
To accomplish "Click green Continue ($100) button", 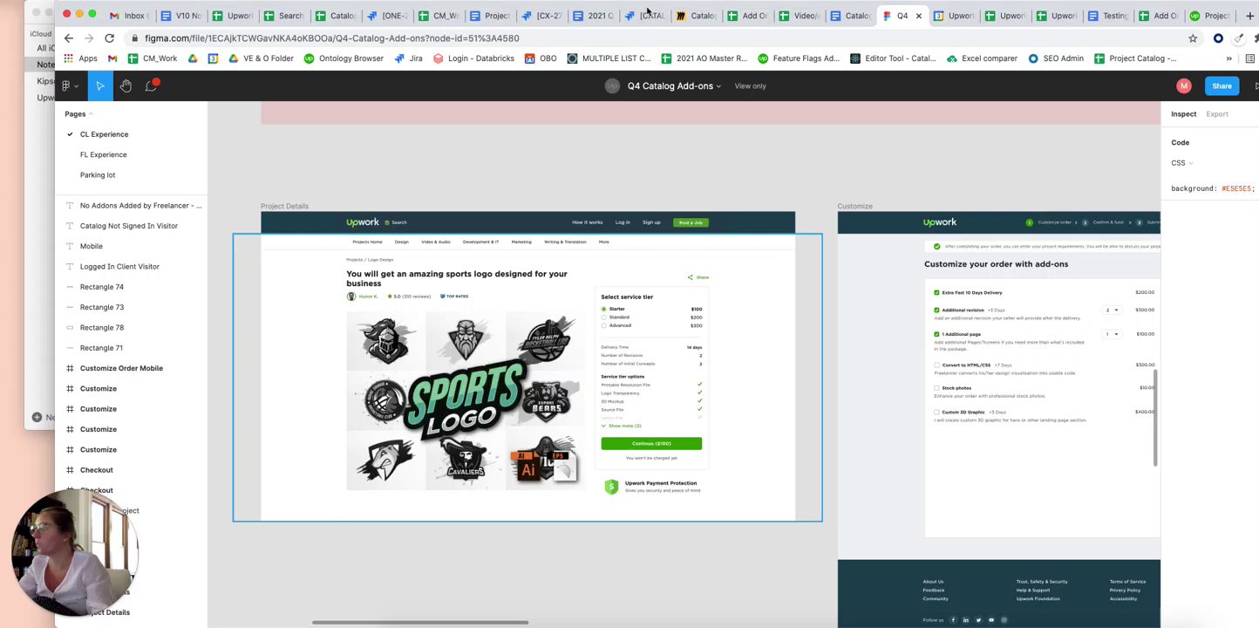I will [x=651, y=444].
